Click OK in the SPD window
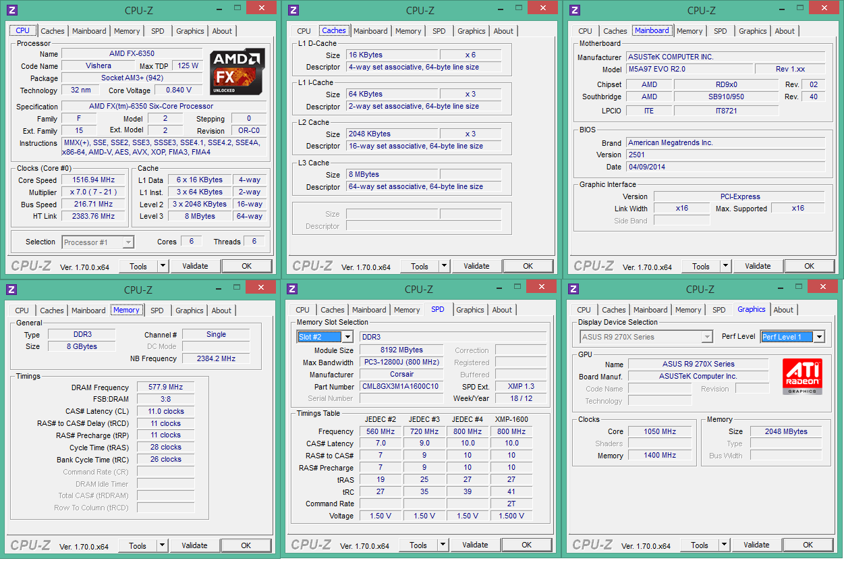 [526, 545]
